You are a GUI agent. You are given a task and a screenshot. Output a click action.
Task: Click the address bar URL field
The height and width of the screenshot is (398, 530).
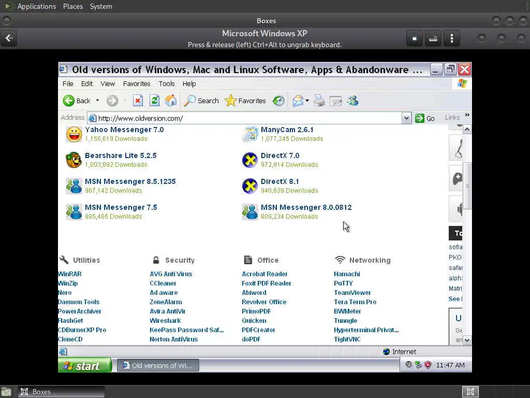click(x=244, y=118)
